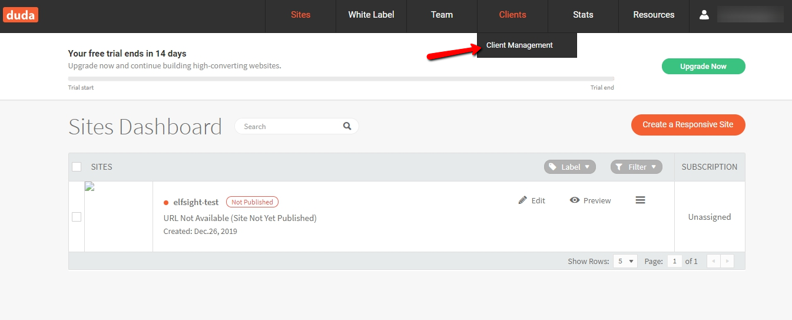792x320 pixels.
Task: Check the elfsight-test site checkbox
Action: [77, 217]
